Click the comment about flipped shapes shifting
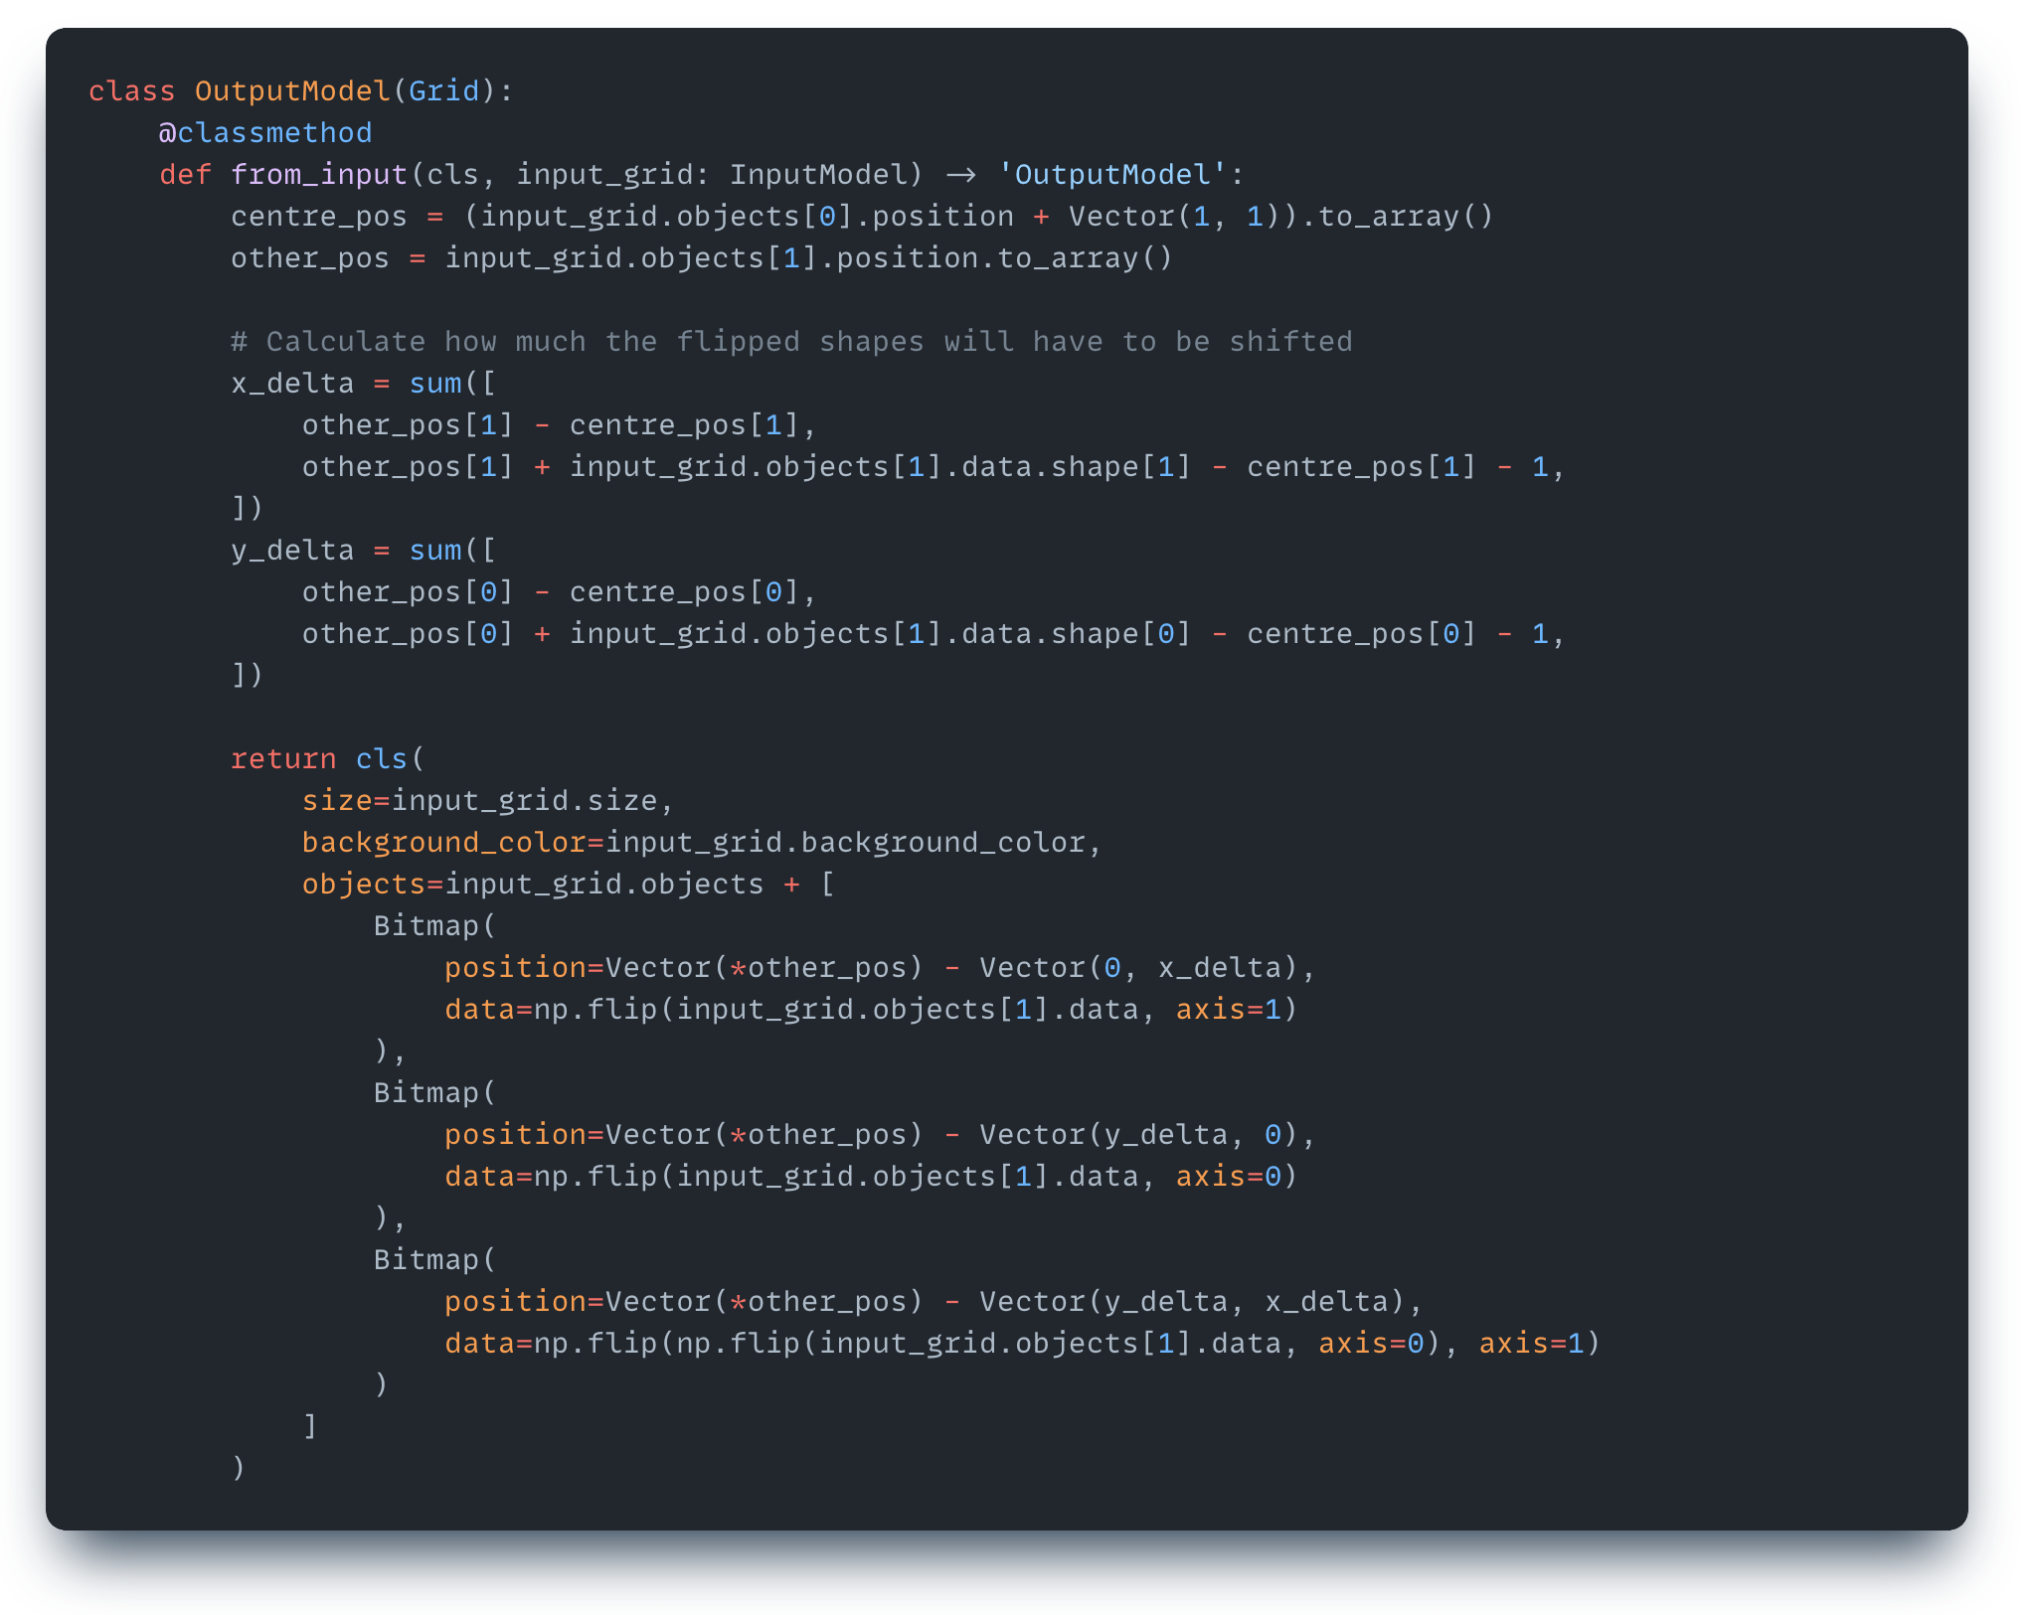Viewport: 2037px width, 1615px height. click(x=790, y=341)
